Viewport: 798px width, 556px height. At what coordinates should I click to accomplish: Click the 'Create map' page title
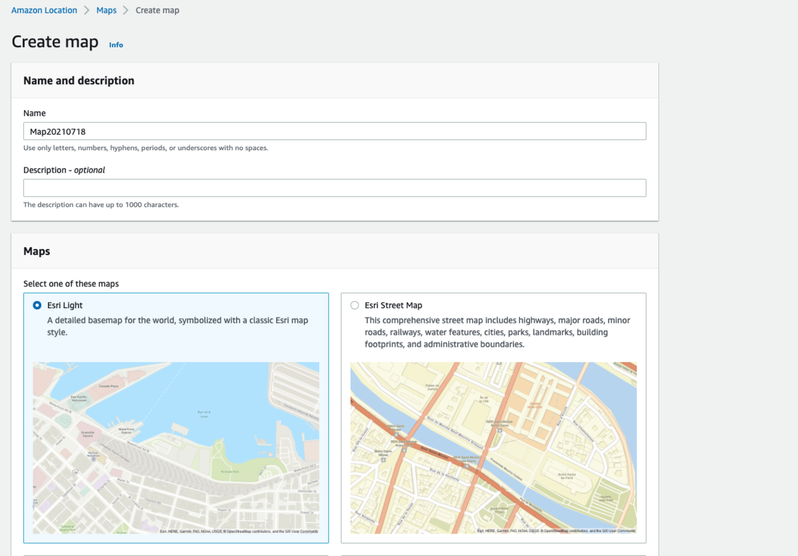(55, 42)
